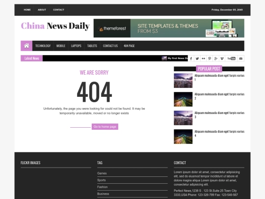Open the Twitter social icon
The height and width of the screenshot is (199, 265).
(197, 58)
